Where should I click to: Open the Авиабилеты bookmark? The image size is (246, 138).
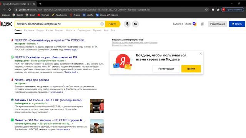point(59,15)
